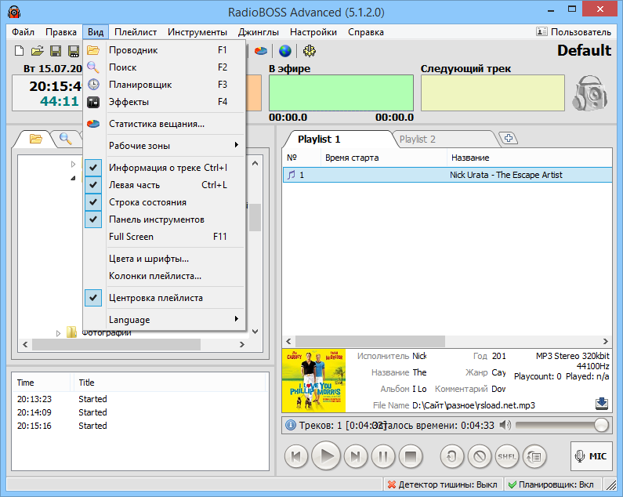Click the Stop button

[411, 456]
